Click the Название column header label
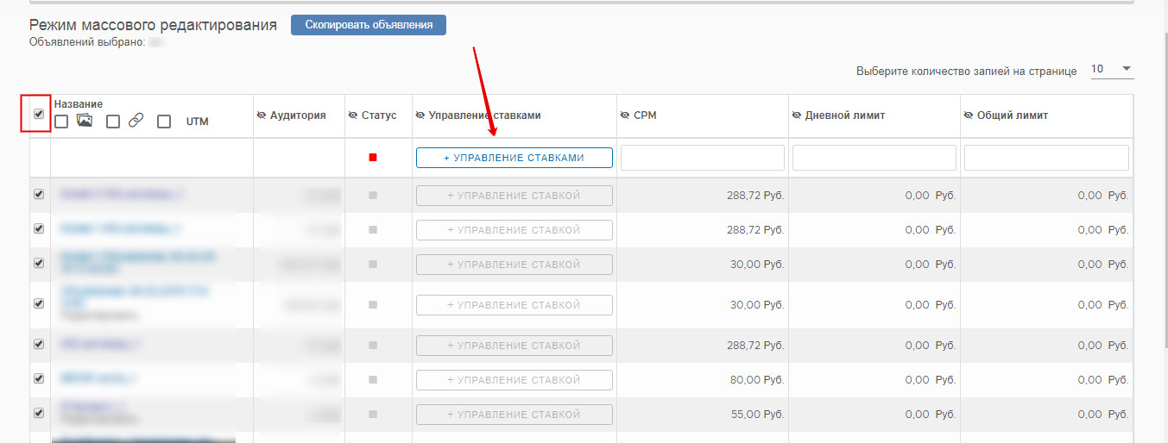The image size is (1168, 443). 79,104
